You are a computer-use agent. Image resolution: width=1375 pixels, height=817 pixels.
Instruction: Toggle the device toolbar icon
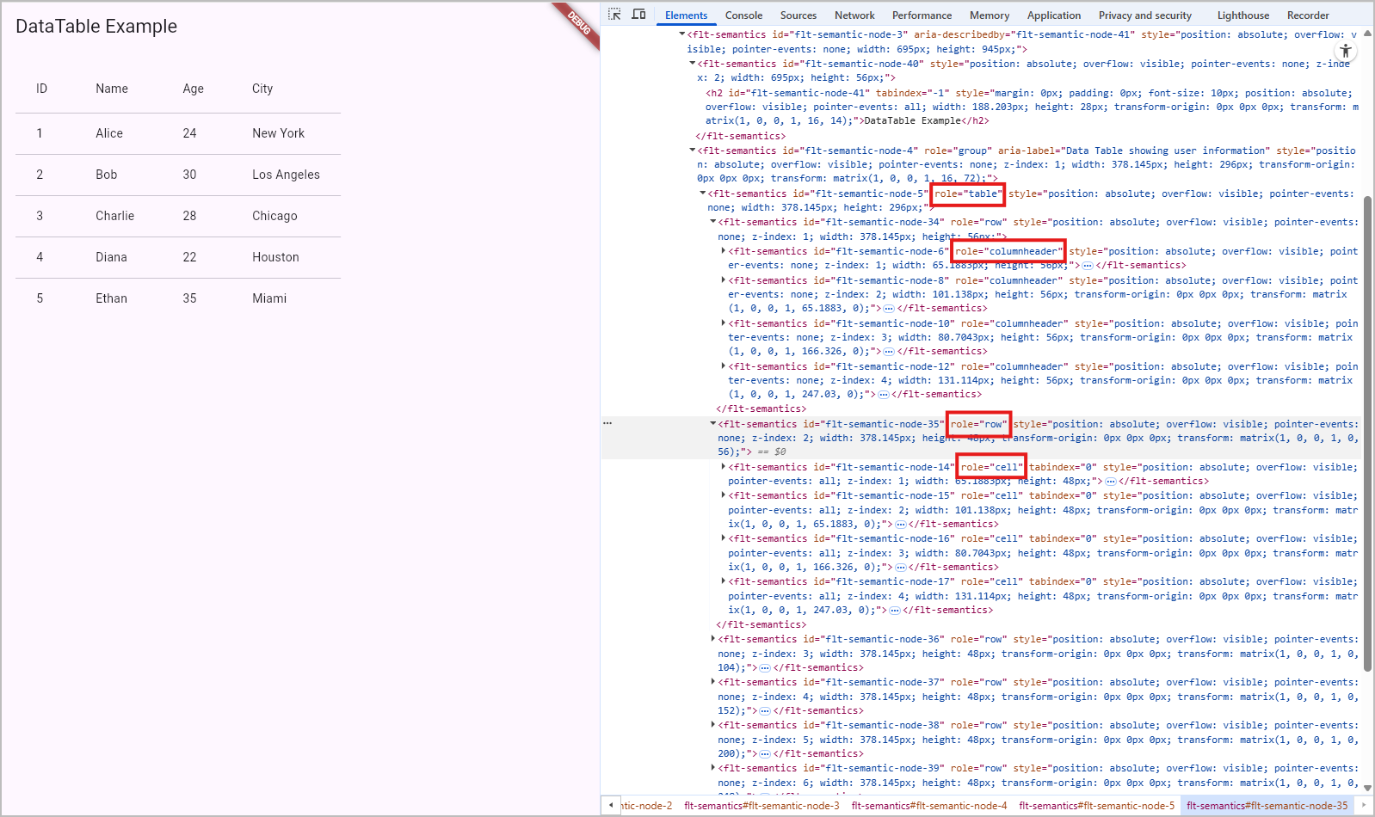638,15
